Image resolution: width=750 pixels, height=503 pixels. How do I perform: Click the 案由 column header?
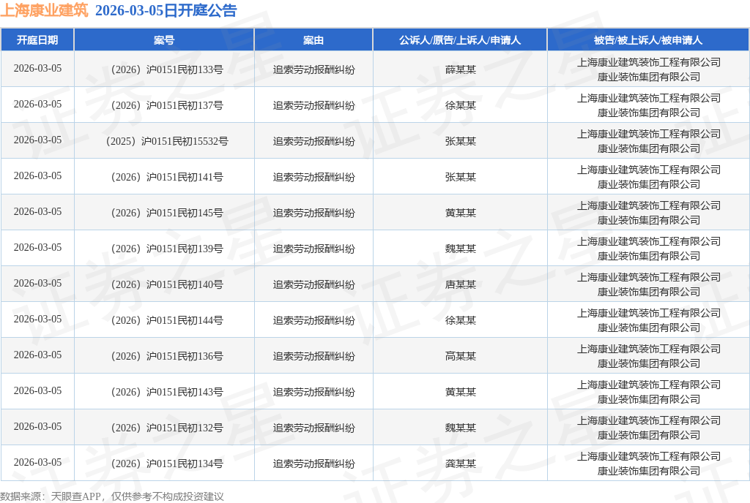click(313, 40)
